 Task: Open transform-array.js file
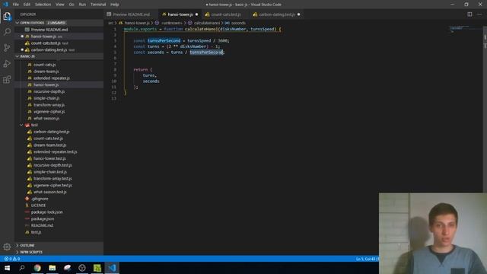[49, 105]
